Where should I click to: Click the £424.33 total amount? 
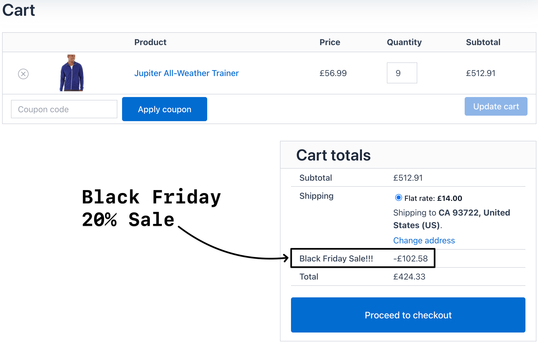[409, 277]
